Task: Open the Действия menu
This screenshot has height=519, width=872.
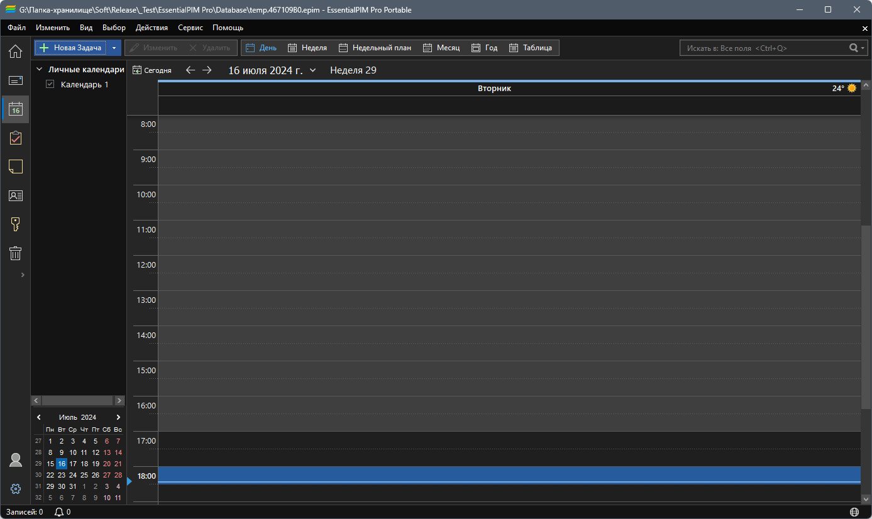Action: pos(152,28)
